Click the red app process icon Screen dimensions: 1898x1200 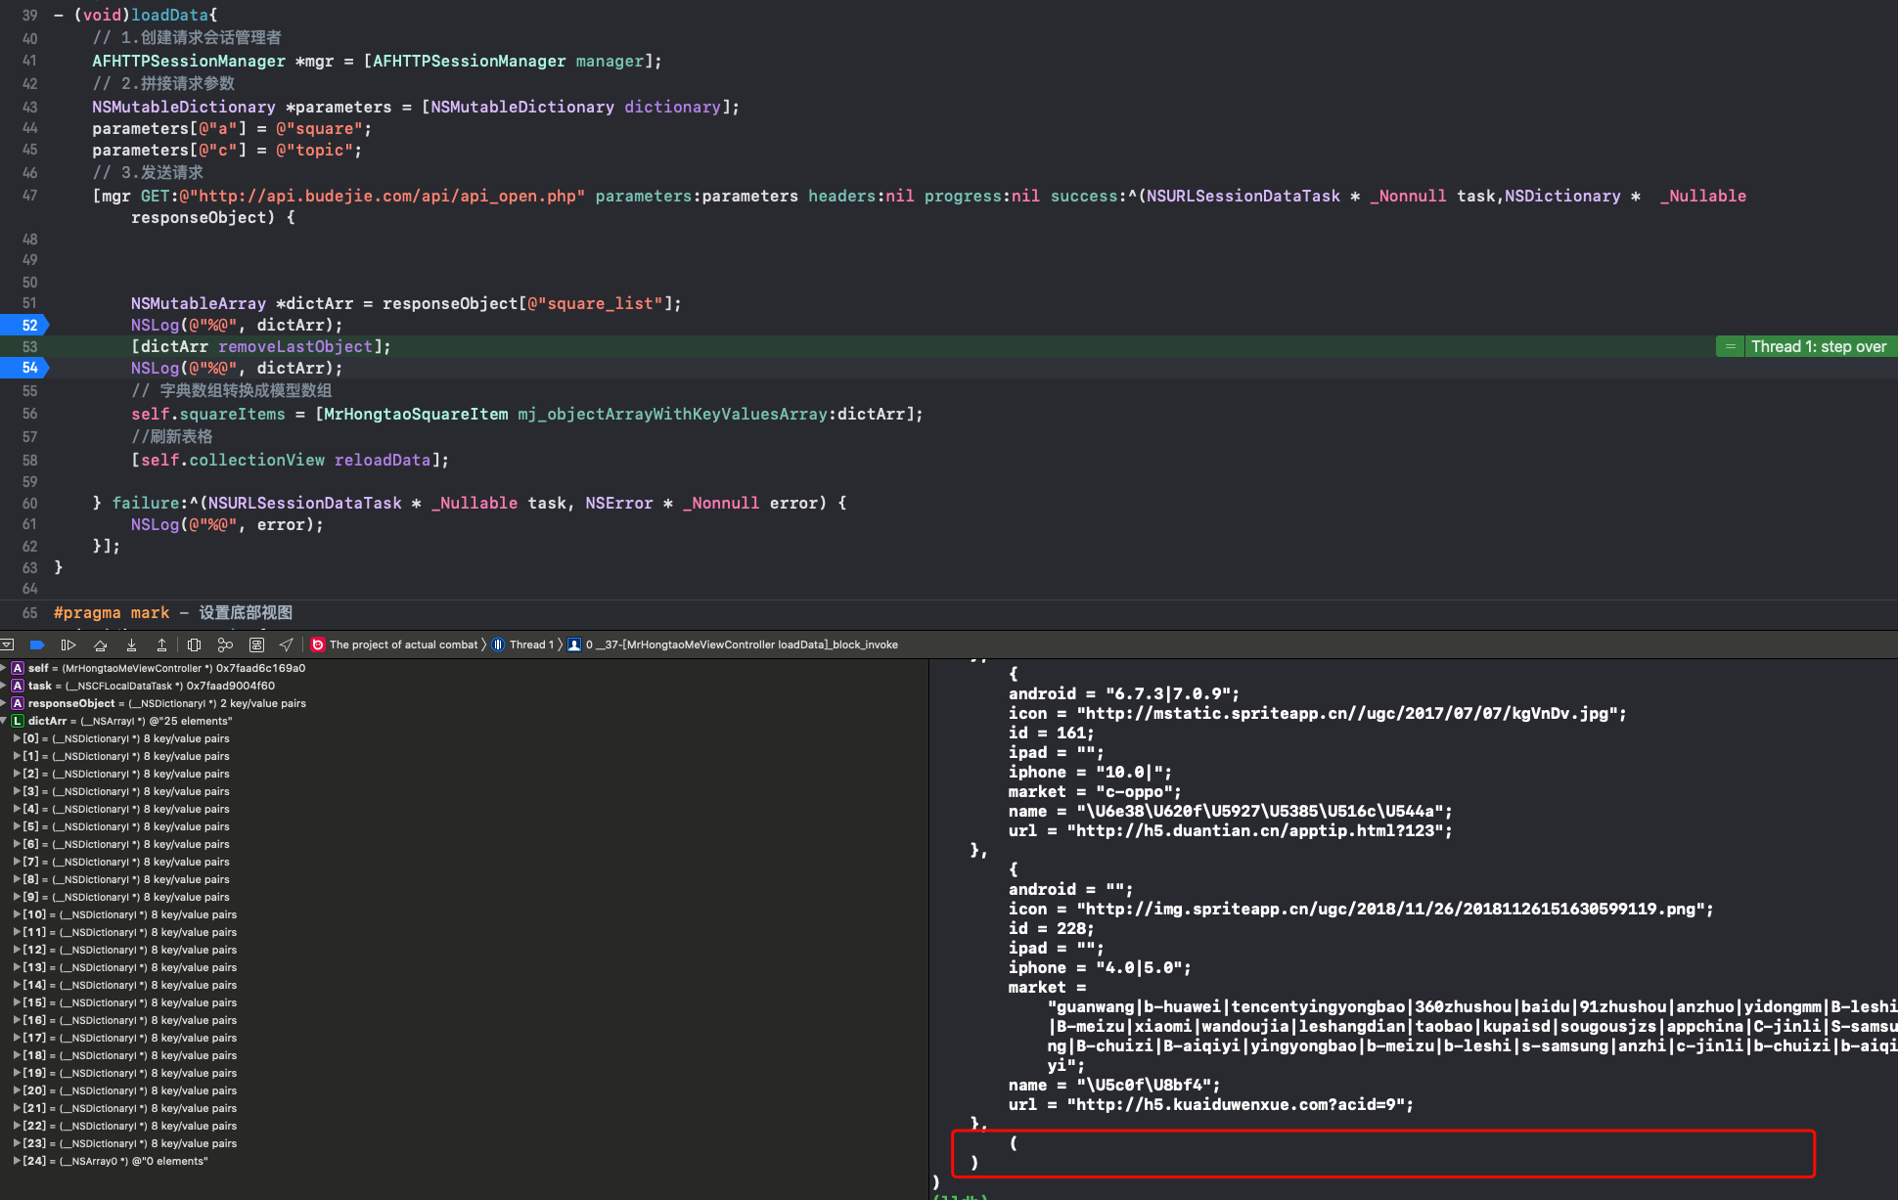pos(318,644)
